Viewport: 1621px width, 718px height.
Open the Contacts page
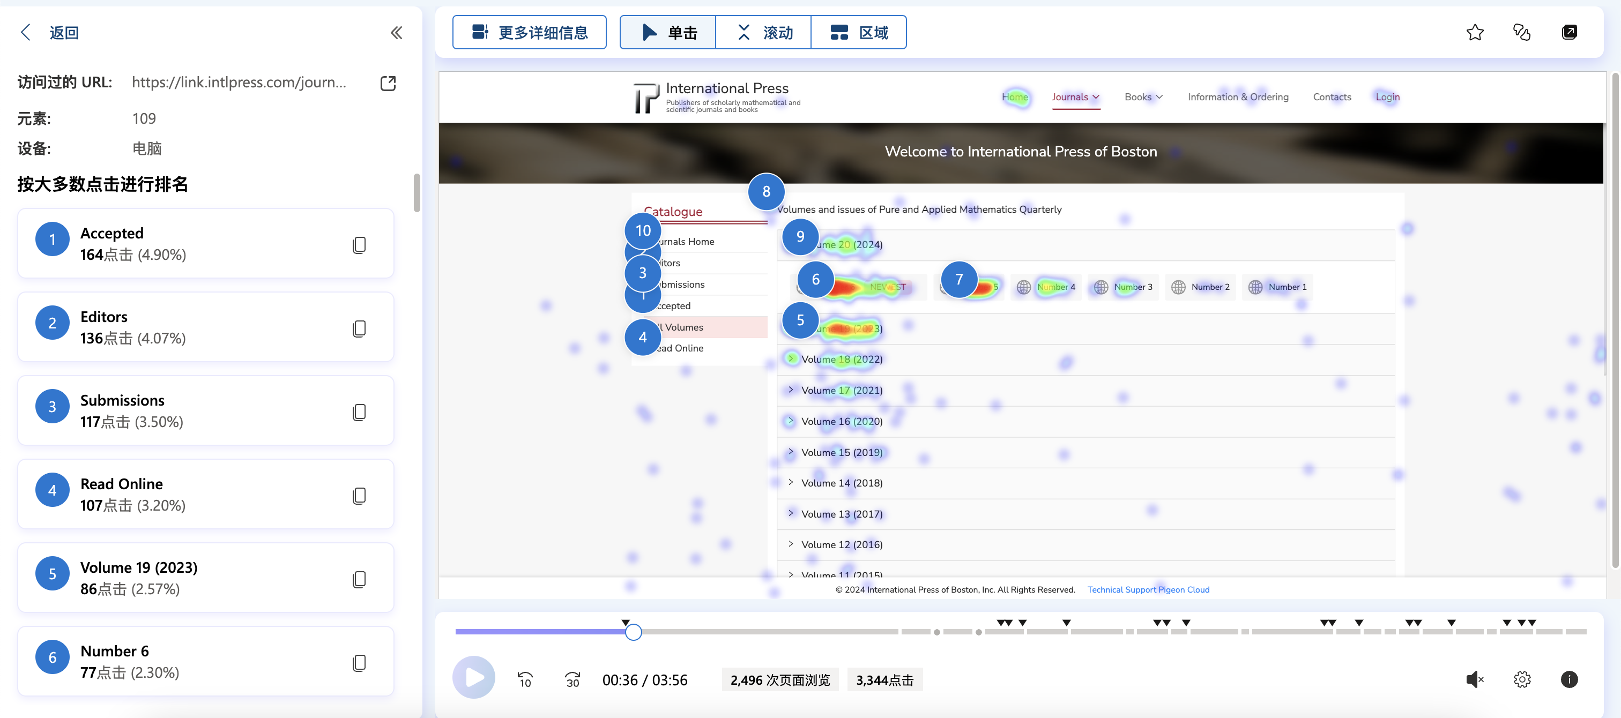1332,97
